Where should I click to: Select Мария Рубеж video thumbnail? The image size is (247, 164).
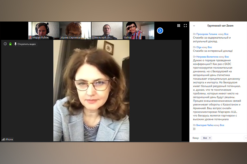(44, 31)
